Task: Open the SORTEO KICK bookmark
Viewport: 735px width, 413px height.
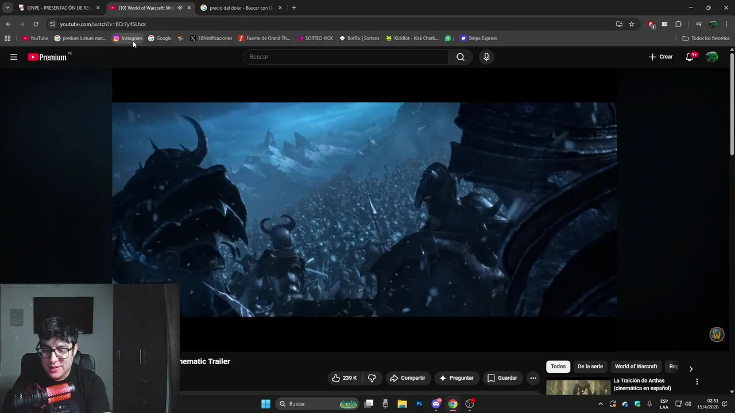Action: coord(315,38)
